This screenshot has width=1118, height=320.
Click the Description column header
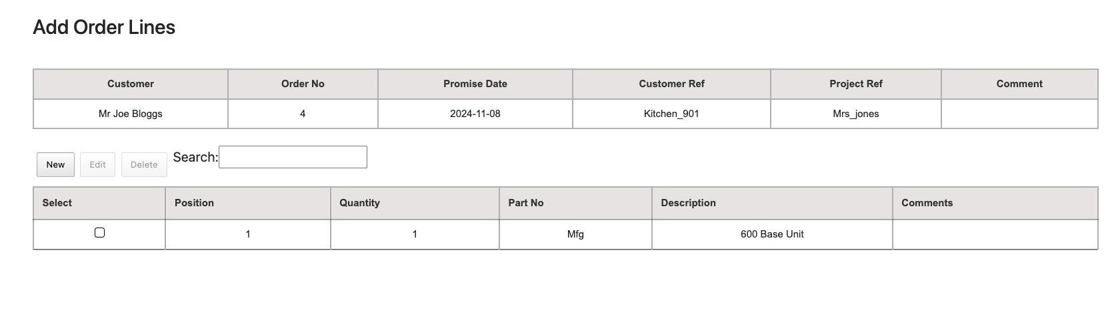pos(688,203)
